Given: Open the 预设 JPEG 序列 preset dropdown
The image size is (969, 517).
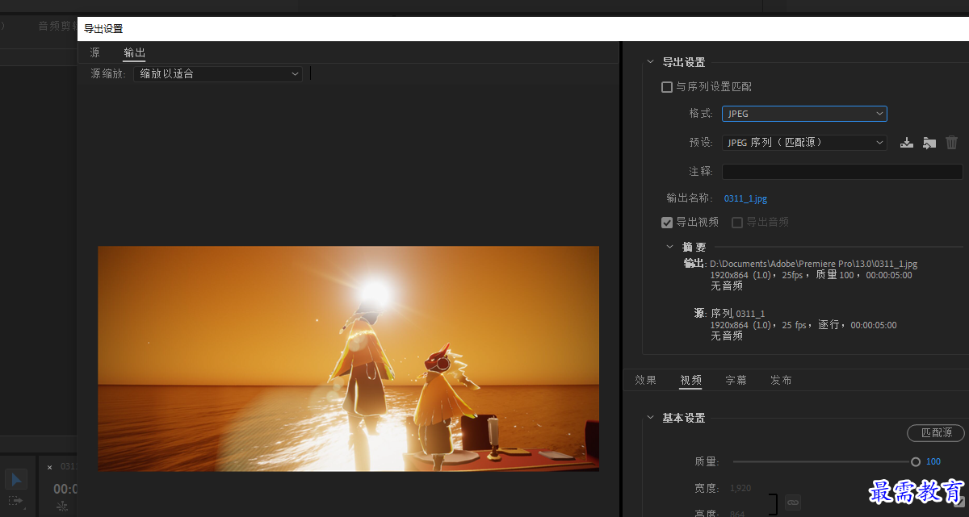Looking at the screenshot, I should pyautogui.click(x=804, y=143).
